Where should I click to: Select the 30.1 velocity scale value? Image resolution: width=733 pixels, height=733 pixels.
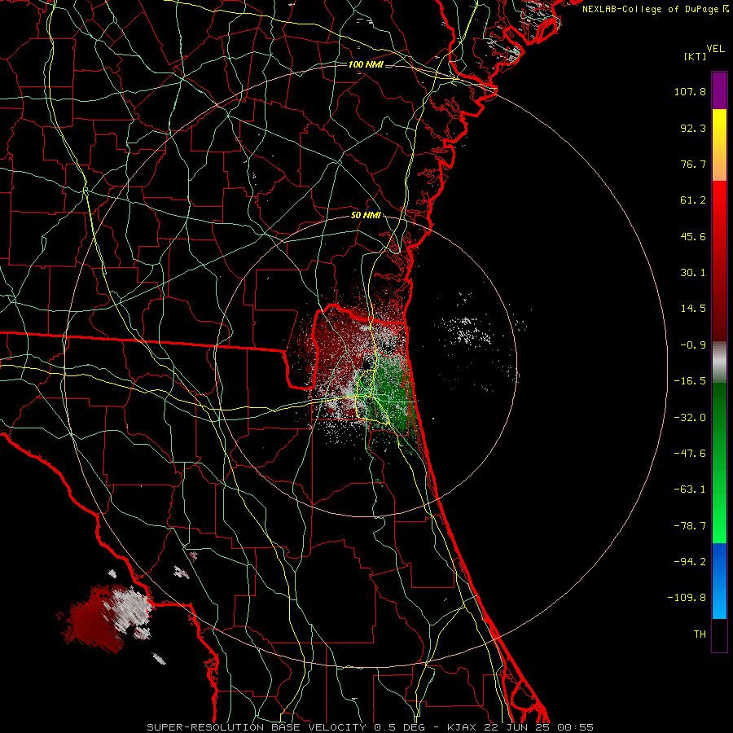693,273
